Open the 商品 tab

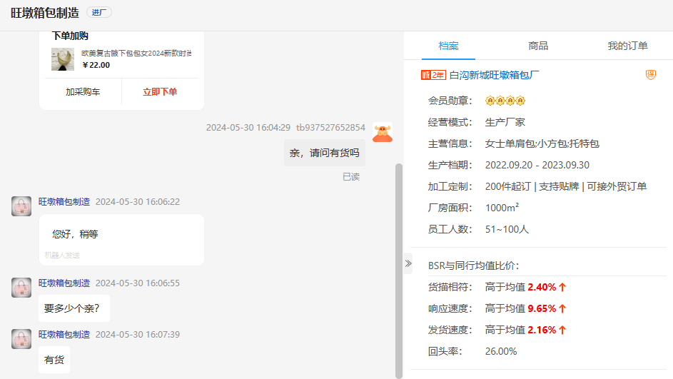coord(538,46)
